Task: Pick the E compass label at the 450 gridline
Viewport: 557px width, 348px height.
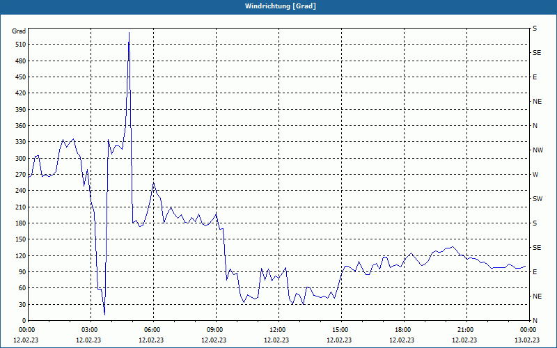Action: coord(535,77)
